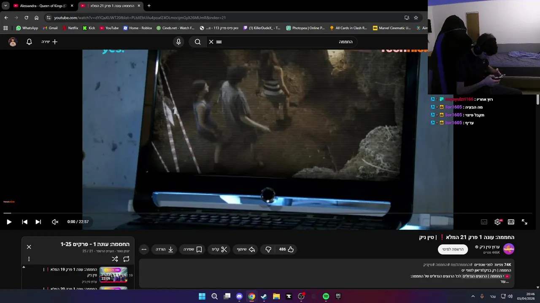Open more video actions ellipsis menu

[144, 249]
